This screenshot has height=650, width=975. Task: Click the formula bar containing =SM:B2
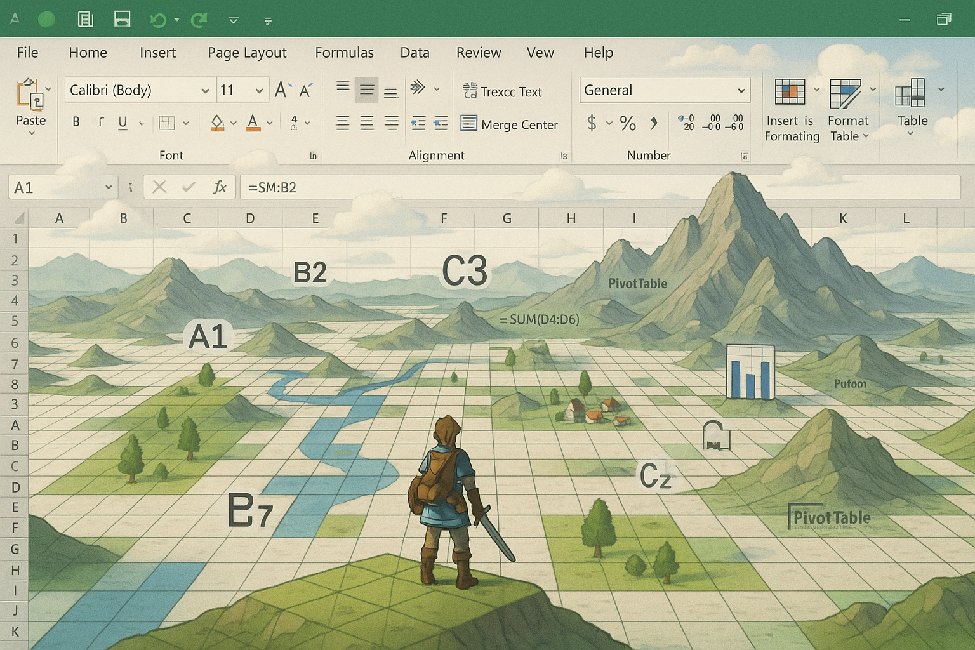[600, 187]
